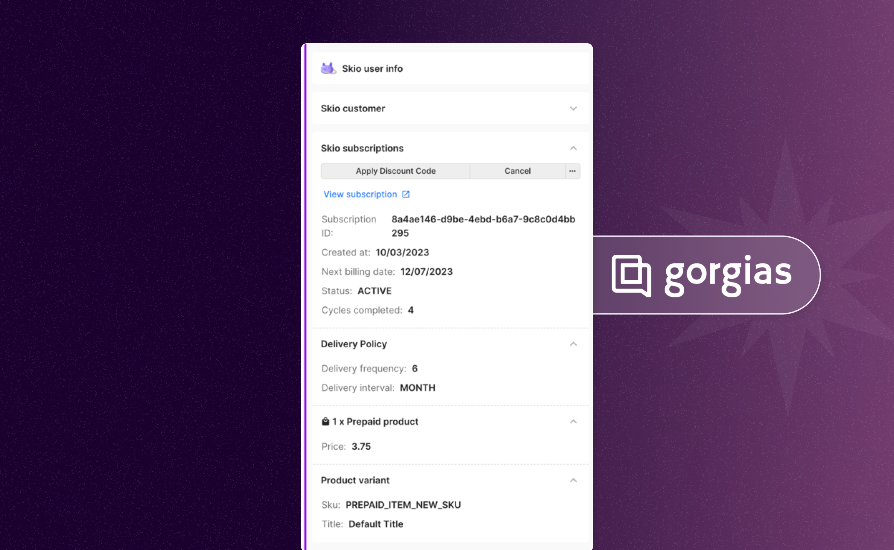Click the Apply Discount Code button
Screen dimensions: 894x550
coord(395,171)
